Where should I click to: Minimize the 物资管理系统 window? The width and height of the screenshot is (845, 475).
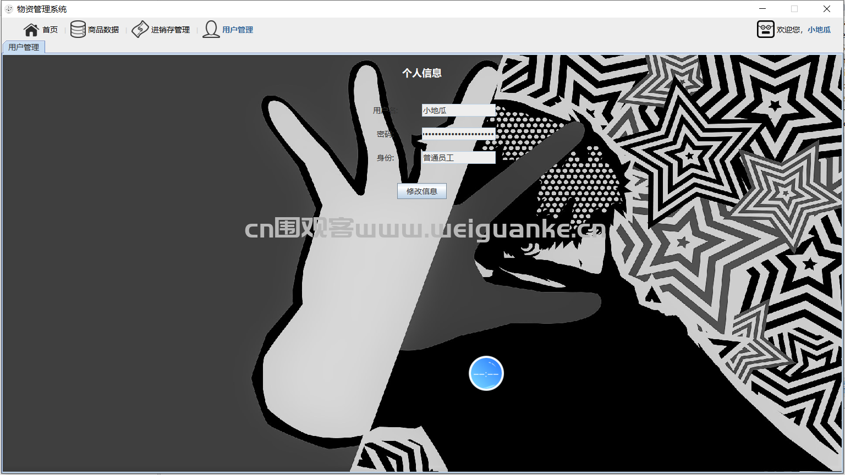point(762,9)
